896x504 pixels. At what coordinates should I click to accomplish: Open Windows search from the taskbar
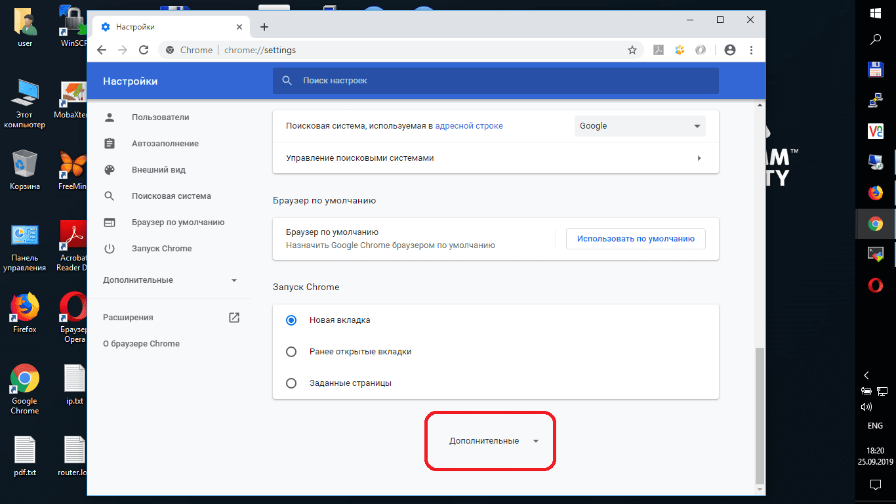(x=876, y=39)
